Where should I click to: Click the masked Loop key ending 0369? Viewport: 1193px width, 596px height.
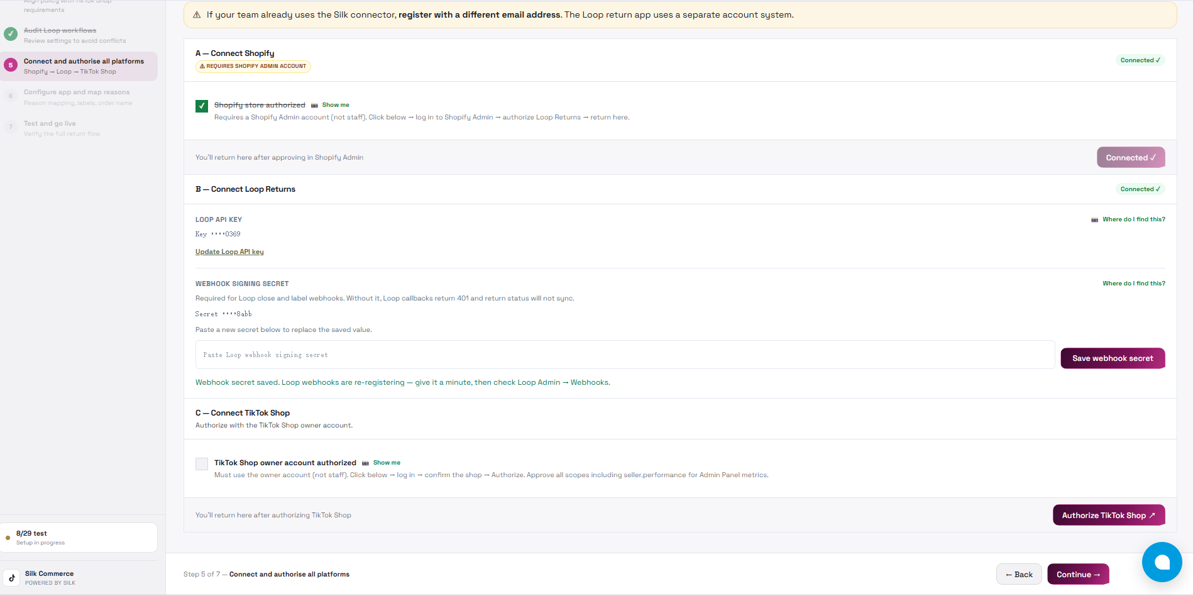218,234
